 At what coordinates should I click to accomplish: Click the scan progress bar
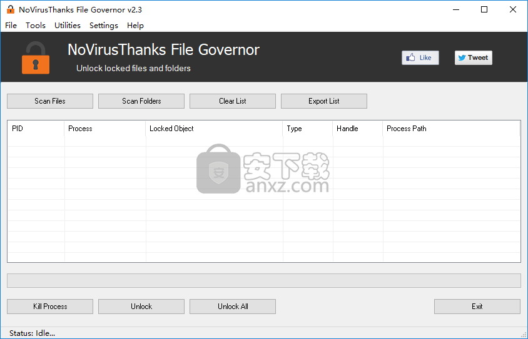click(264, 280)
